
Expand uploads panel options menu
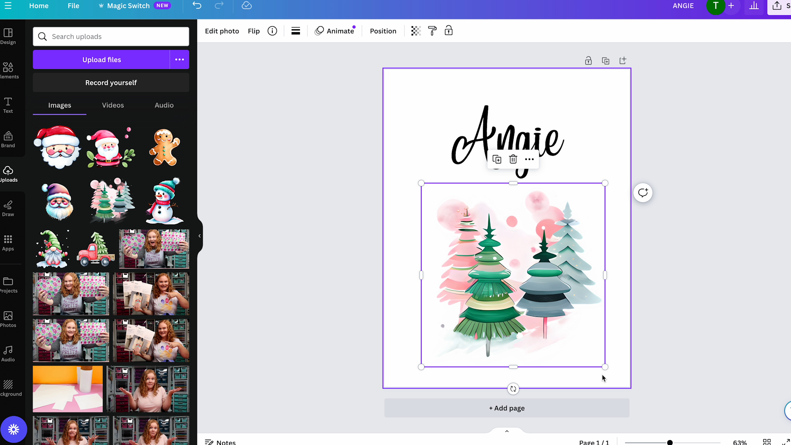pos(179,59)
